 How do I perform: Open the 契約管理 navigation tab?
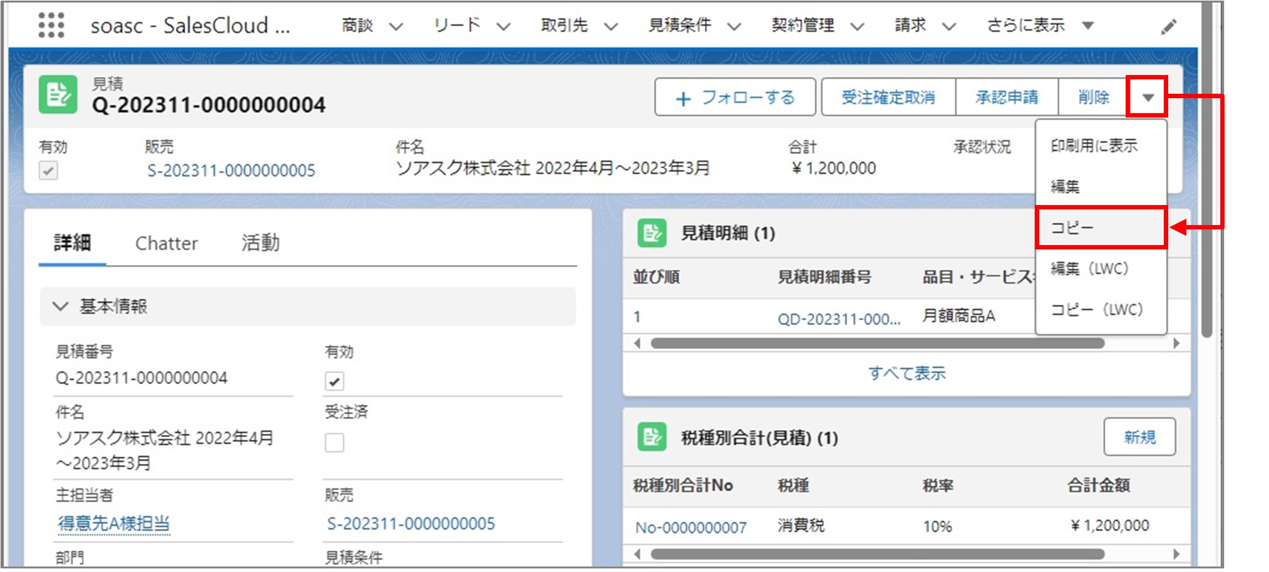tap(803, 26)
